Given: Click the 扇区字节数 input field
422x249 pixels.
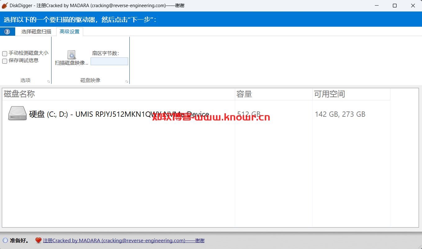Looking at the screenshot, I should pyautogui.click(x=109, y=61).
